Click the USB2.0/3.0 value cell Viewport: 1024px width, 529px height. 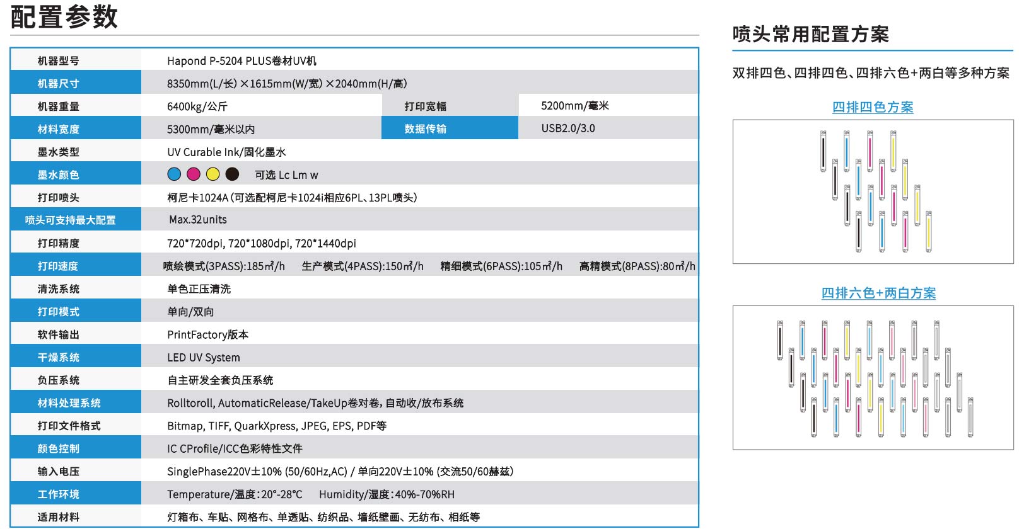[567, 128]
